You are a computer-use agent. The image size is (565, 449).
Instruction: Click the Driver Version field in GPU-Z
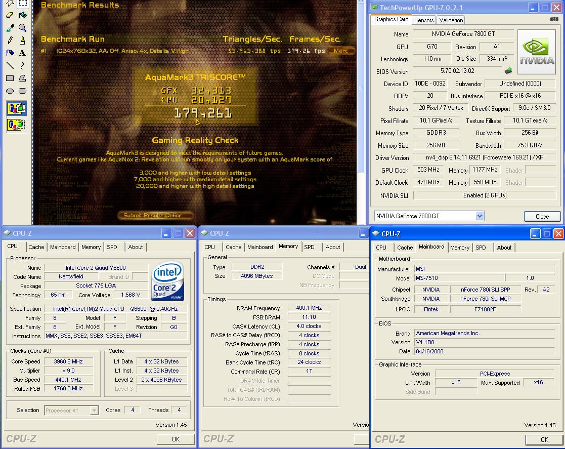[x=484, y=157]
